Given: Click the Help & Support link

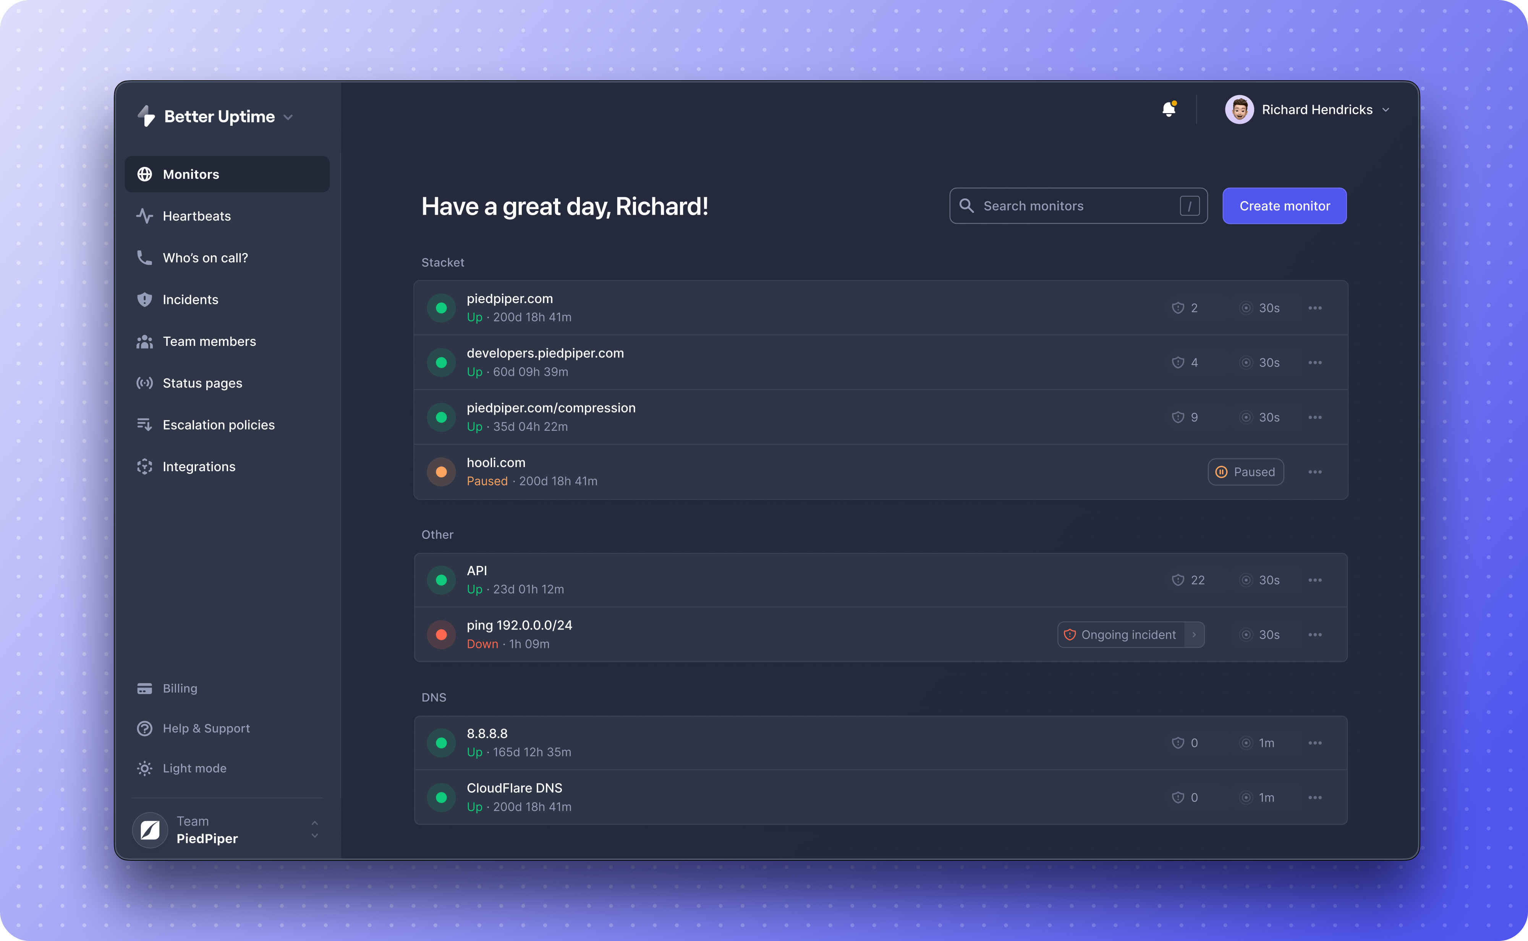Looking at the screenshot, I should coord(206,727).
